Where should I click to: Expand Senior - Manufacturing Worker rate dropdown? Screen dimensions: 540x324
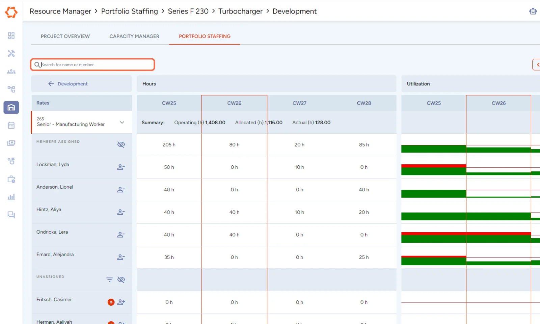(122, 123)
